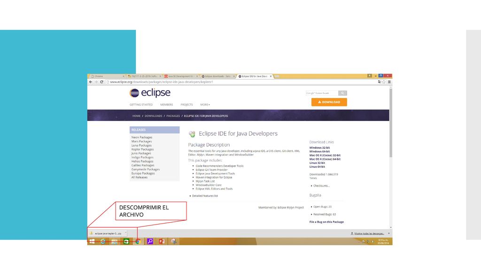Open Neon Packages release link
This screenshot has width=481, height=270.
(142, 137)
